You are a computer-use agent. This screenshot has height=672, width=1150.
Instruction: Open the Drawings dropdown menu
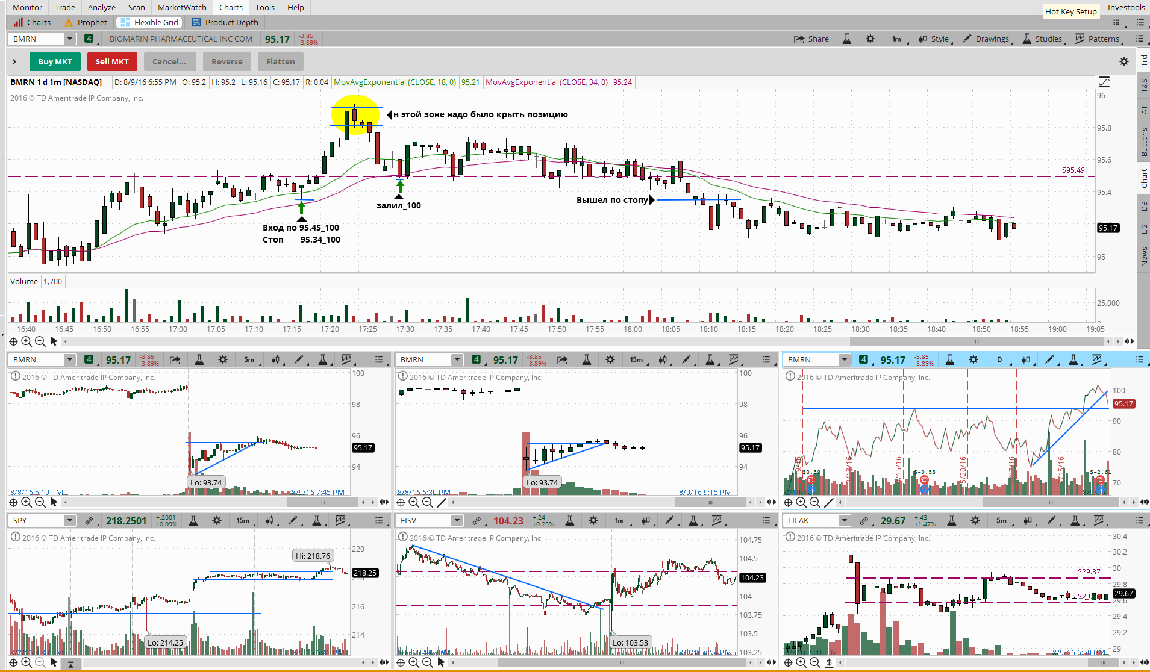987,39
